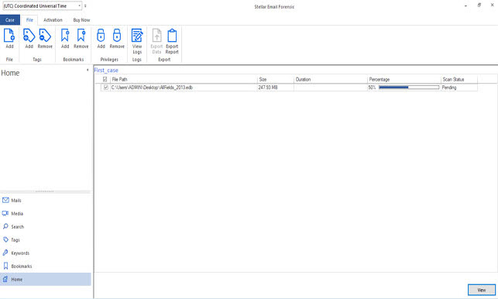
Task: Click the Add bookmark icon
Action: 65,36
